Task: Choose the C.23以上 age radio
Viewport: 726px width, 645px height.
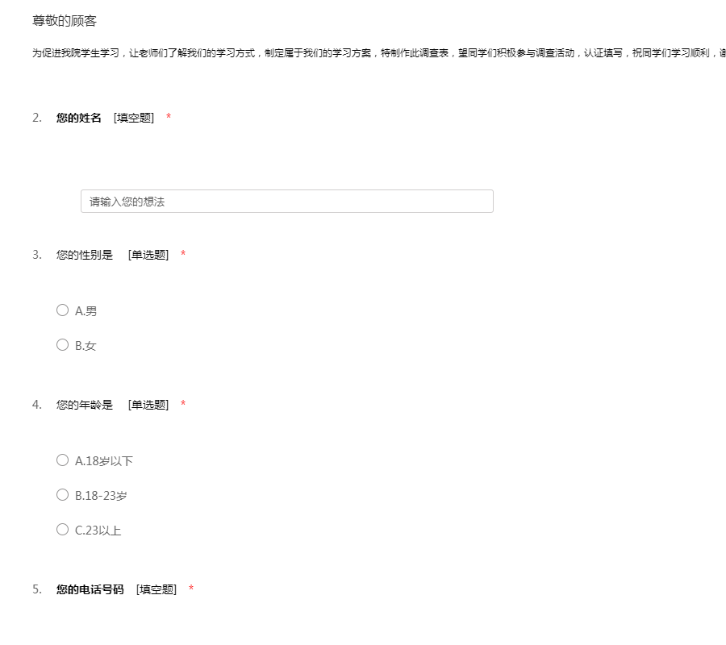Action: coord(63,530)
